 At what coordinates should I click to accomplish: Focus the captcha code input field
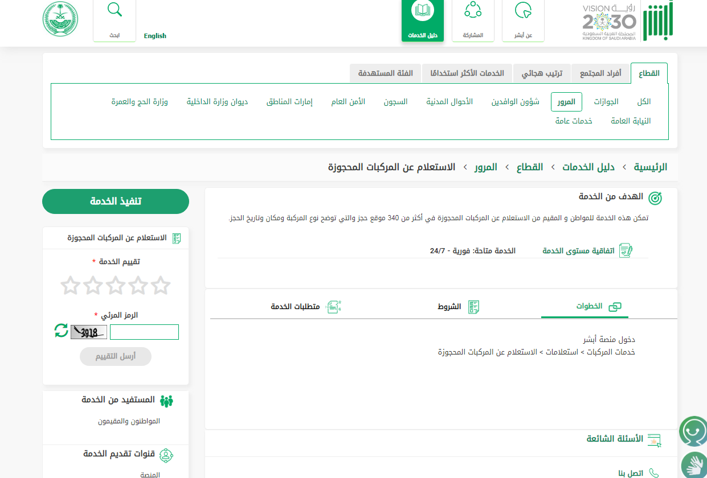(x=144, y=332)
